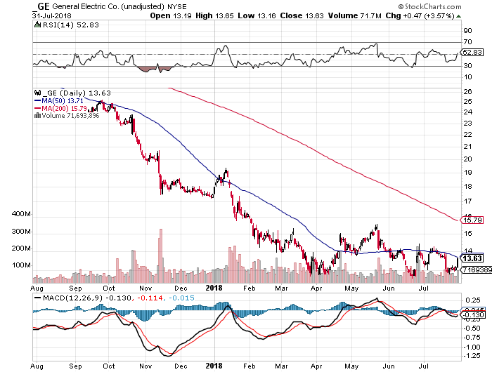
Task: Click the NYSE exchange label
Action: coord(176,6)
